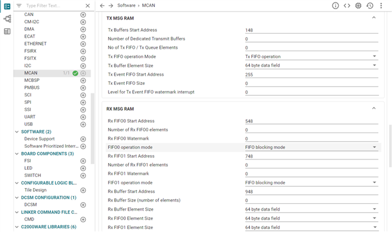Open device chip view icon
The height and width of the screenshot is (232, 392).
click(x=358, y=5)
